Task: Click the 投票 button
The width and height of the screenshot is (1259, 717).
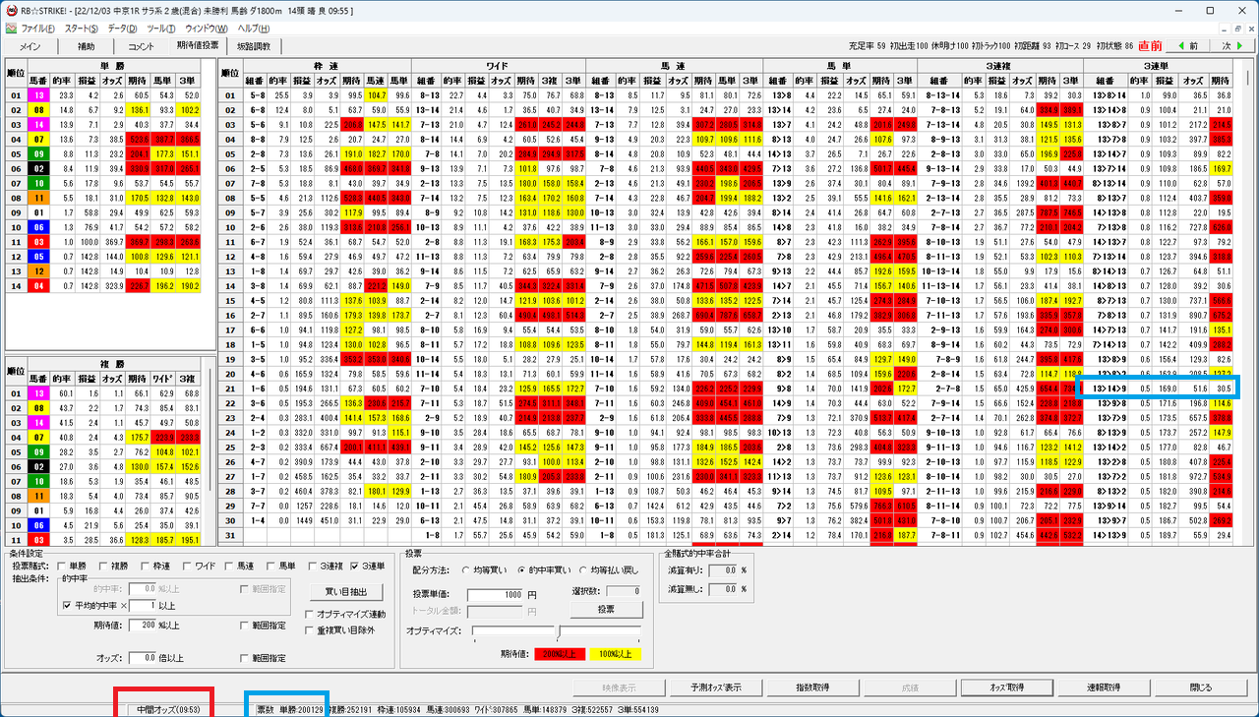Action: tap(607, 609)
